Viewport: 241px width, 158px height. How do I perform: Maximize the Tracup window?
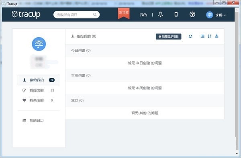[224, 3]
